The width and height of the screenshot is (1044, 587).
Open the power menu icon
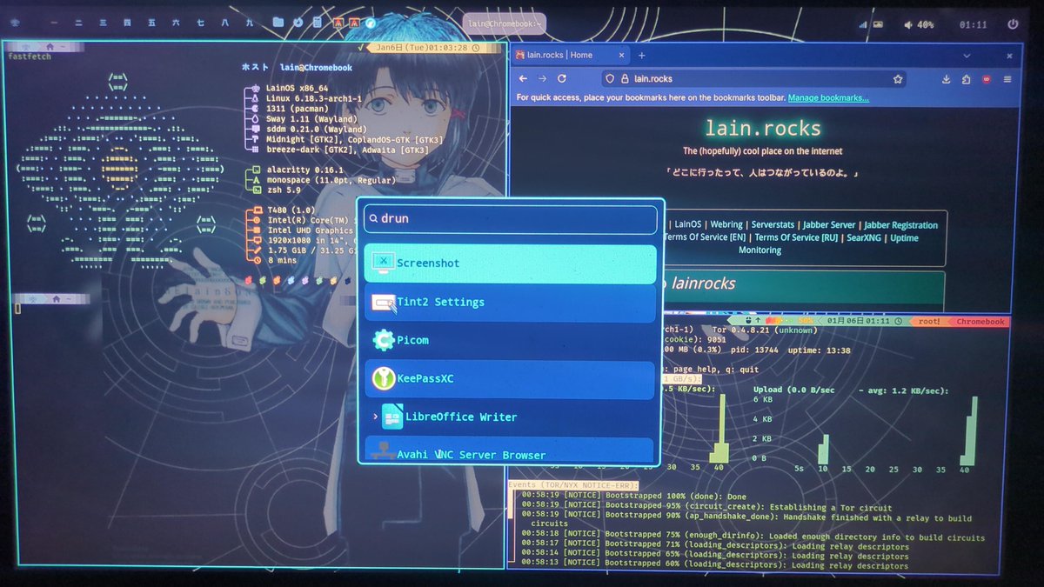1012,24
